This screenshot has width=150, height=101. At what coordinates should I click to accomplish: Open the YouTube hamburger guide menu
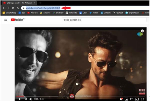click(6, 20)
